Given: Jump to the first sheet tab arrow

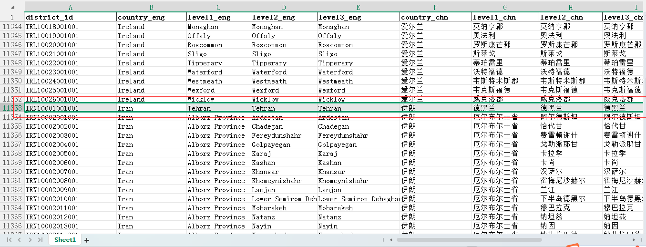Looking at the screenshot, I should 9,240.
